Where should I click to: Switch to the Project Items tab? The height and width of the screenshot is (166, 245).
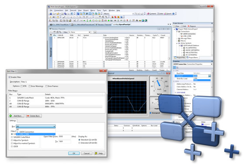tap(192, 57)
